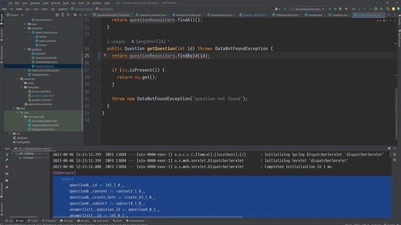Image resolution: width=401 pixels, height=225 pixels.
Task: Click the pin tab icon in Run panel
Action: coord(7,187)
